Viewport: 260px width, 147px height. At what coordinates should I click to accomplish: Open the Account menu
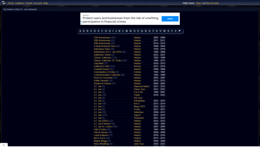click(x=38, y=3)
